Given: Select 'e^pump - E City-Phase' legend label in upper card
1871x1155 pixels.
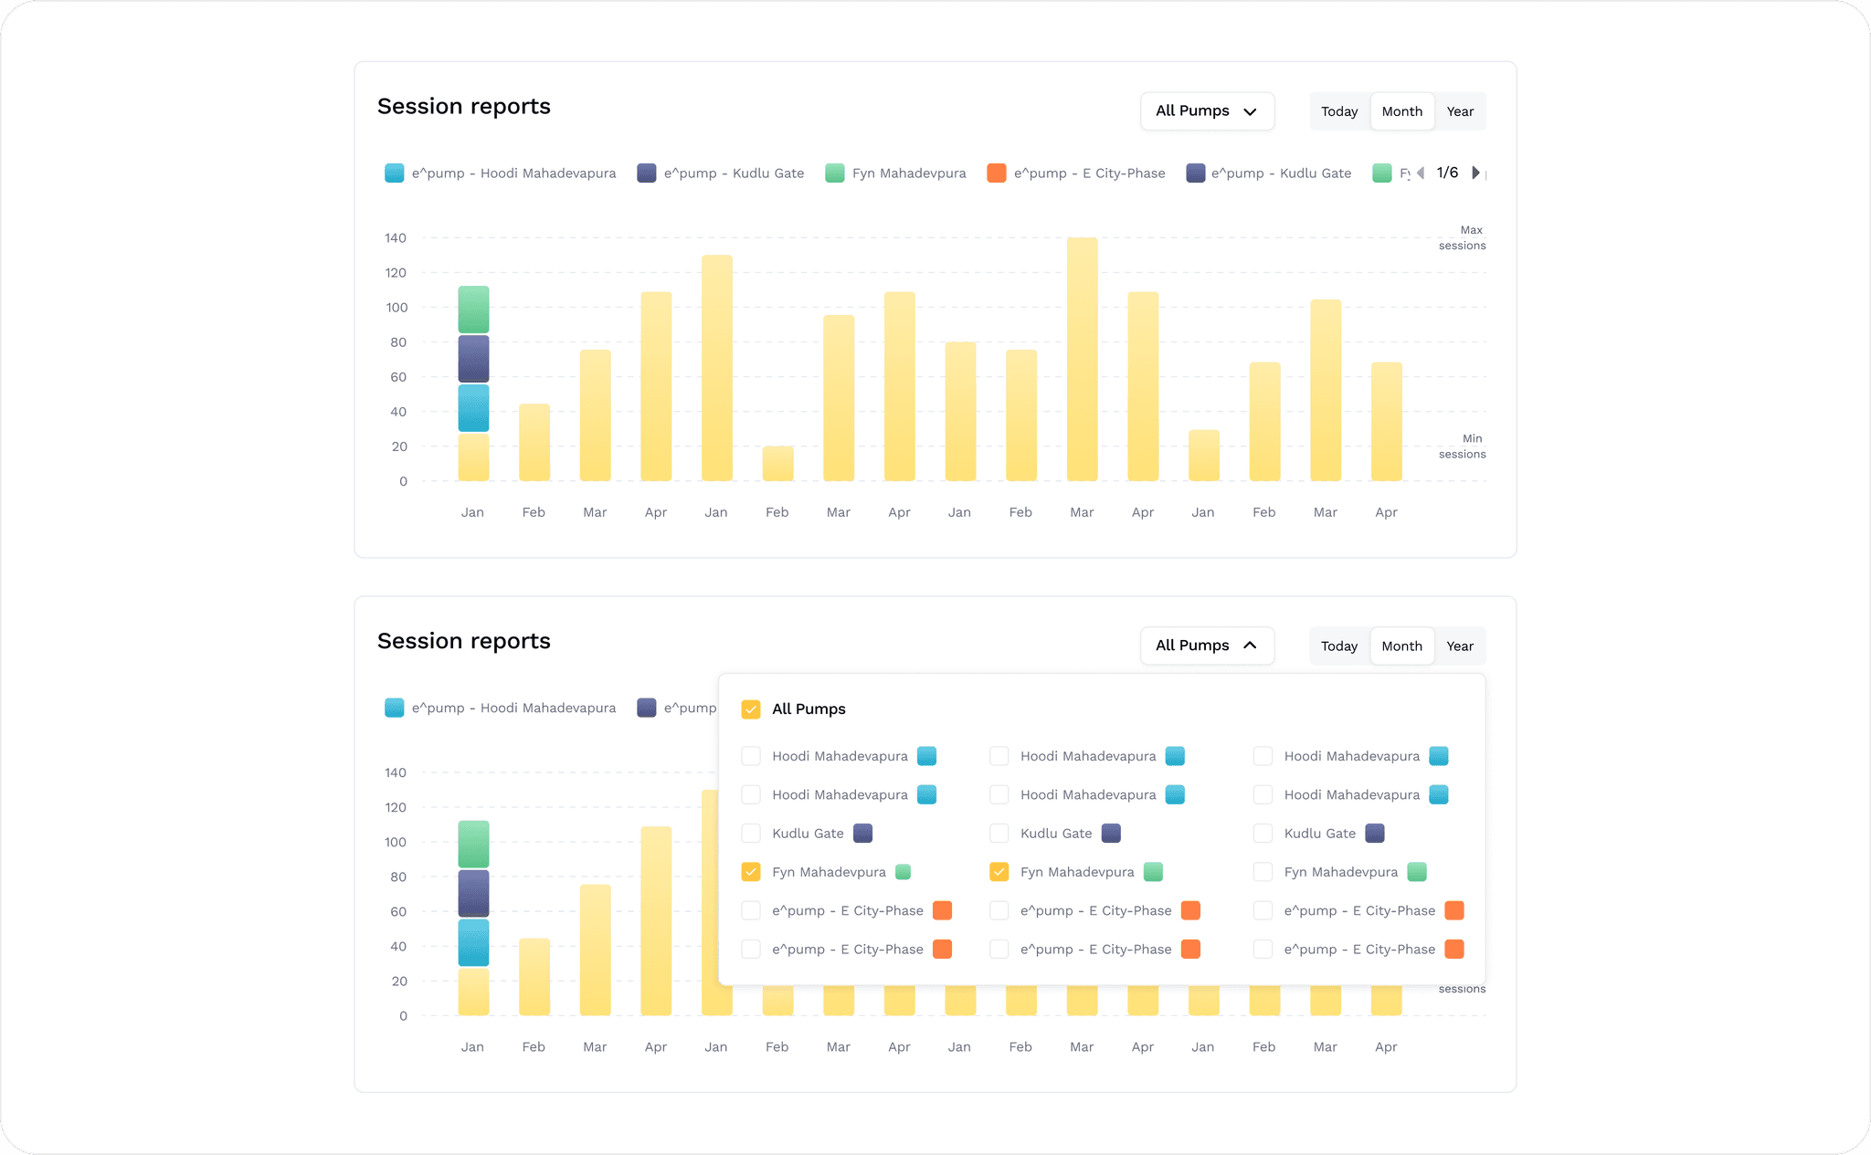Looking at the screenshot, I should pyautogui.click(x=1090, y=173).
